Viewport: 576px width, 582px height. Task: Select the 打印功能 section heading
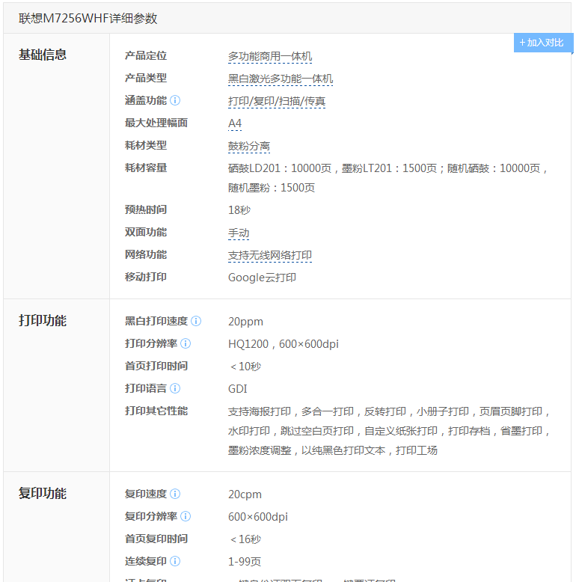[43, 321]
